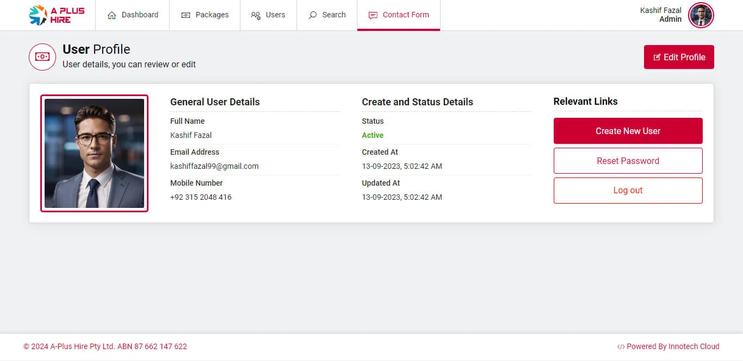This screenshot has width=743, height=361.
Task: Click the Search magnifier icon
Action: 313,15
